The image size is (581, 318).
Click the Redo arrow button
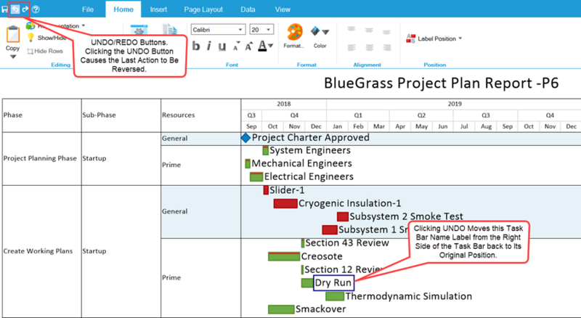(25, 9)
